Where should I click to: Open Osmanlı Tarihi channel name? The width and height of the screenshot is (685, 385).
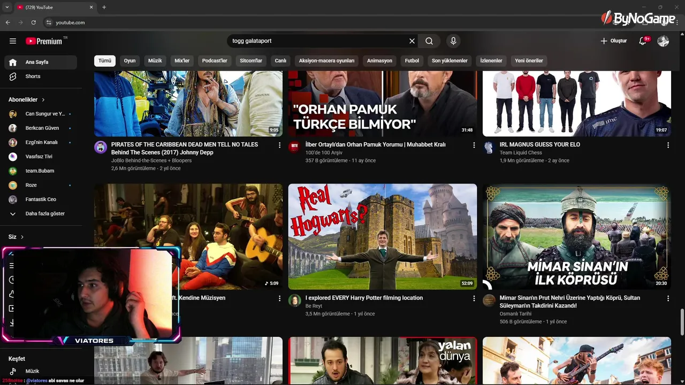515,314
